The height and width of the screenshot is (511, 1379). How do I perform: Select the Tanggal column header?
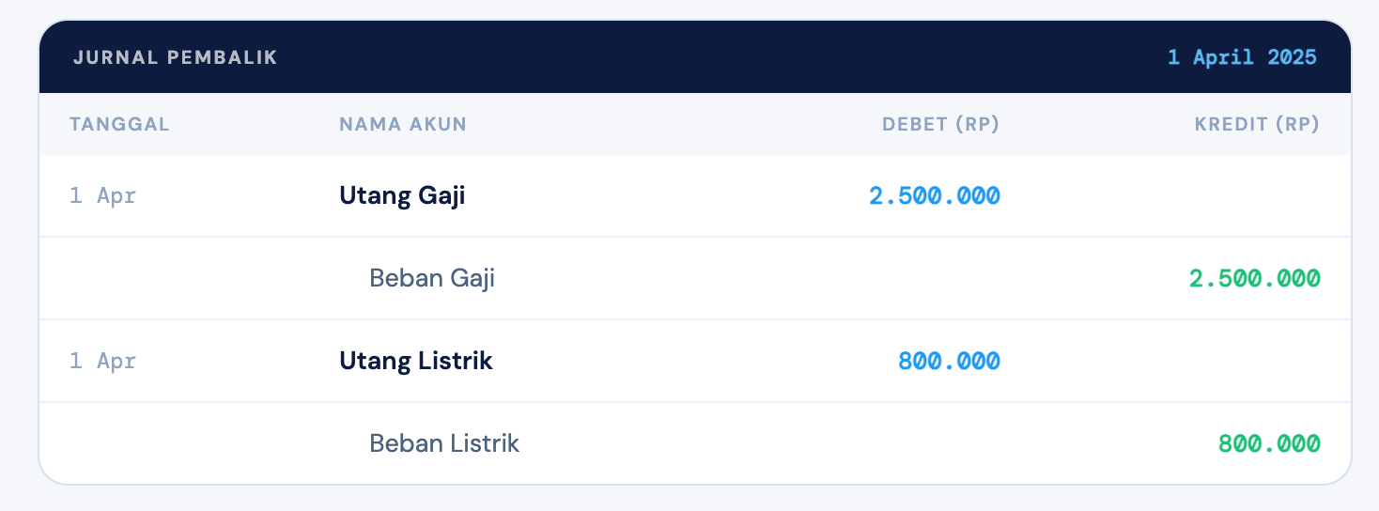119,124
